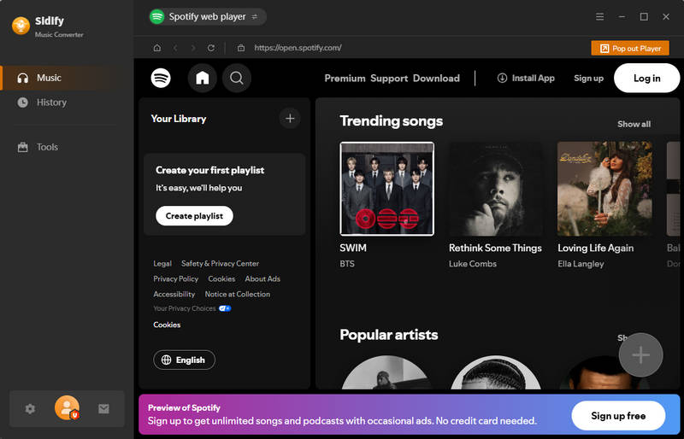Open the hamburger menu icon in title bar
Screen dimensions: 684x439
pyautogui.click(x=600, y=16)
